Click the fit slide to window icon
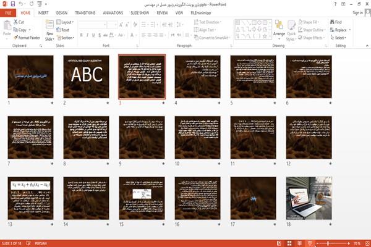The height and width of the screenshot is (247, 371). point(367,243)
